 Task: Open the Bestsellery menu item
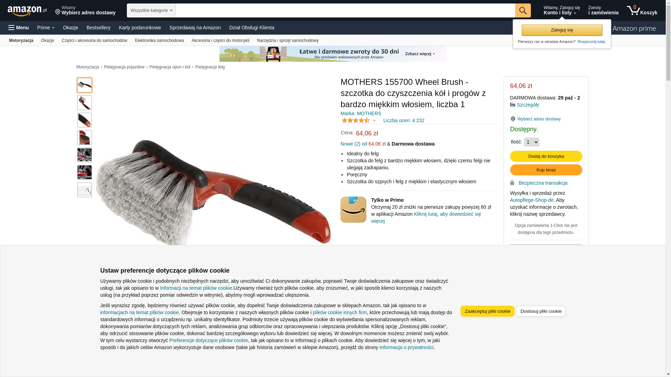(99, 28)
